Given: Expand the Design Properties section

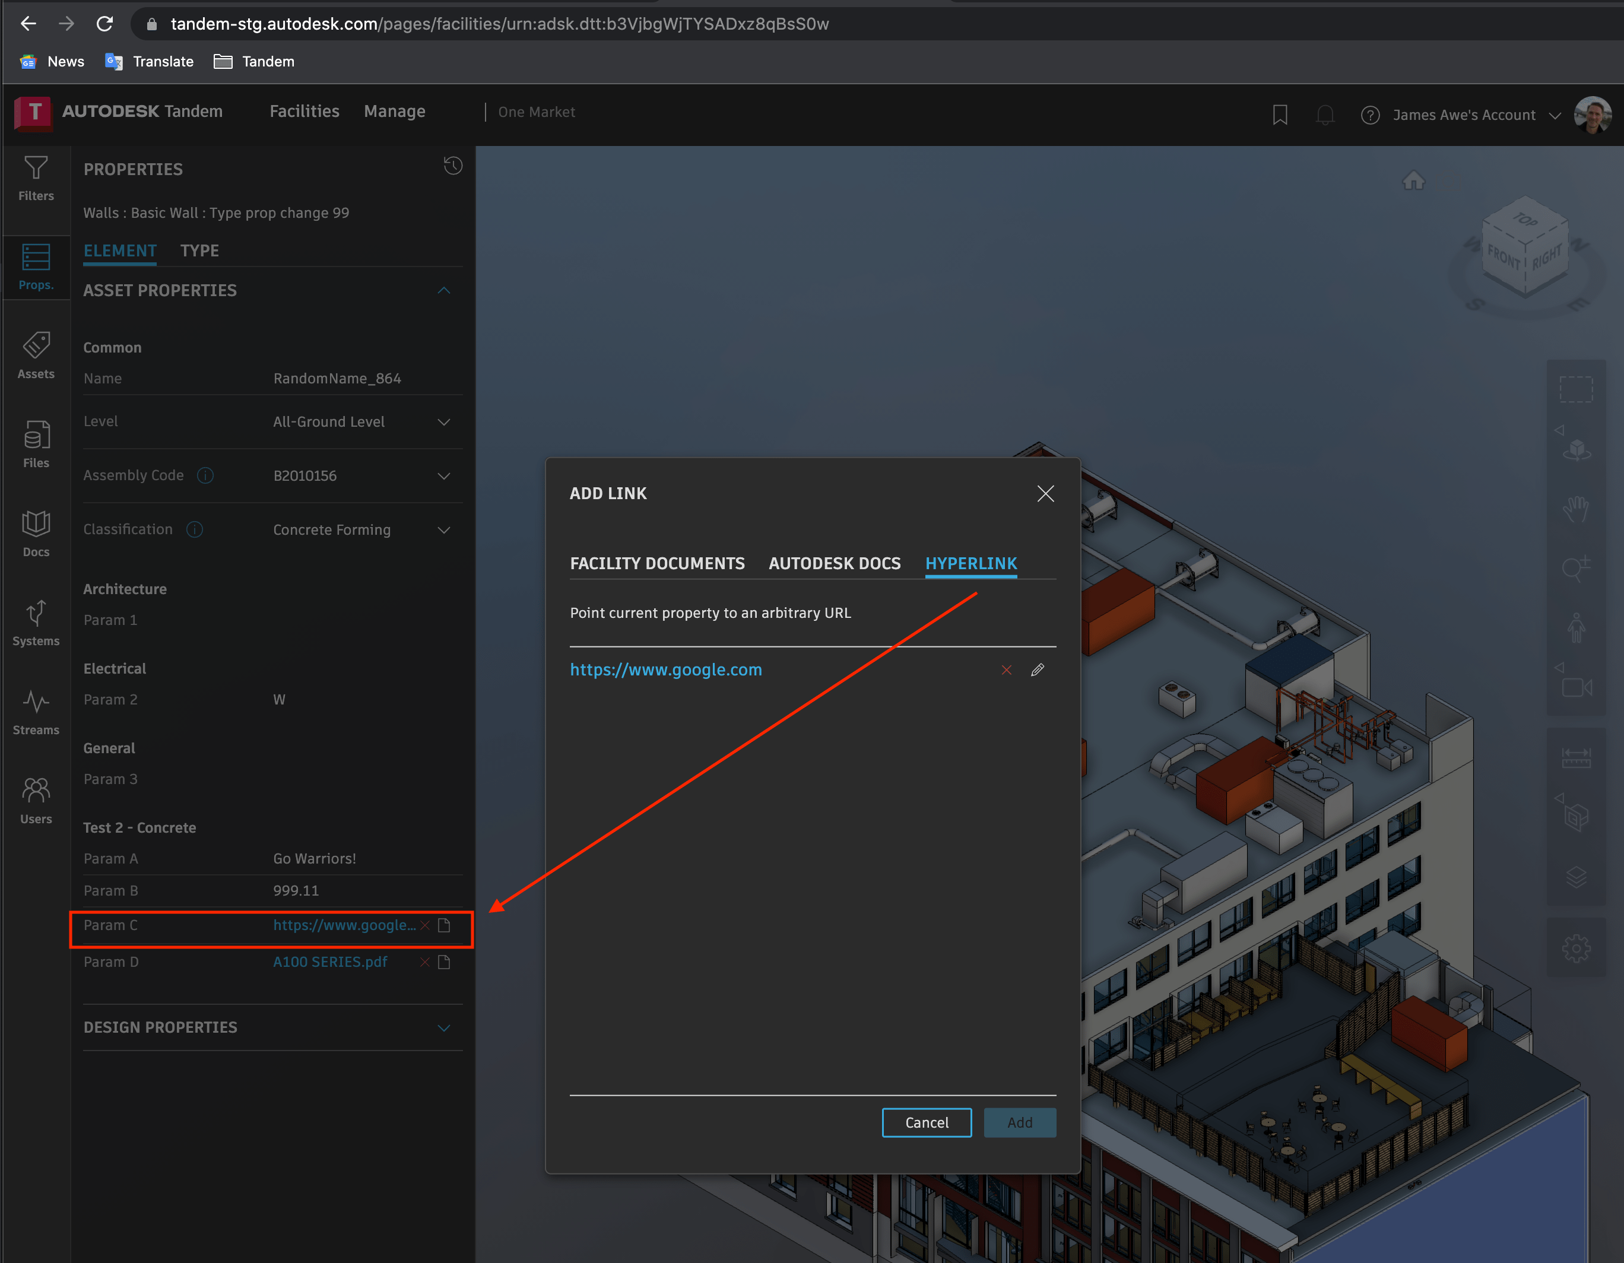Looking at the screenshot, I should (444, 1028).
